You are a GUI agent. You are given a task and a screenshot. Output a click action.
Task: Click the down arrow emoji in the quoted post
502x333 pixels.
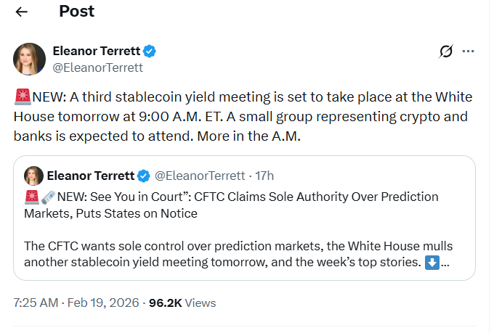[432, 262]
